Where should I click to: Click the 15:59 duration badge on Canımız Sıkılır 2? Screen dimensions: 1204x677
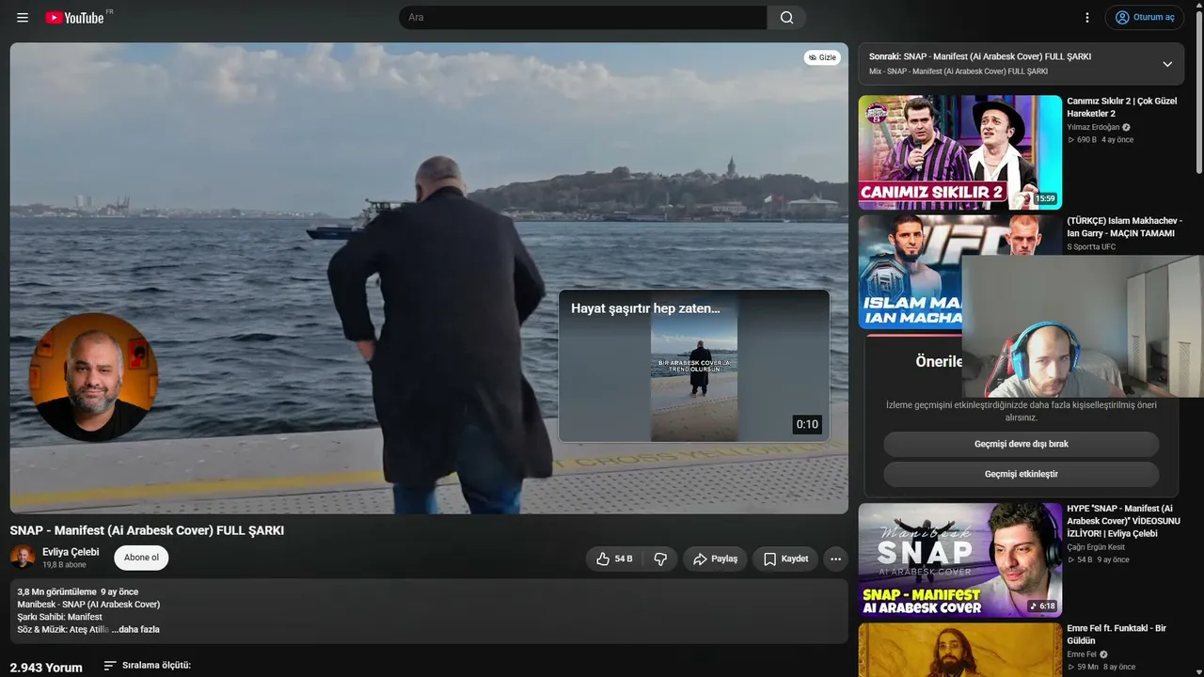pyautogui.click(x=1045, y=198)
